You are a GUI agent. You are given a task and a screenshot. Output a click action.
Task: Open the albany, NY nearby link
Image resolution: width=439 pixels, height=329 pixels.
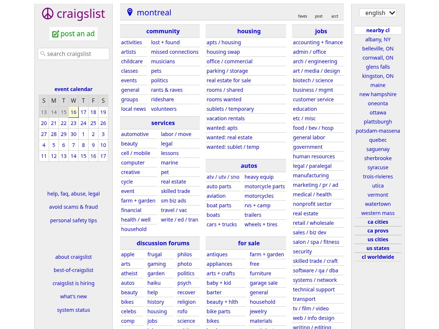pyautogui.click(x=378, y=39)
